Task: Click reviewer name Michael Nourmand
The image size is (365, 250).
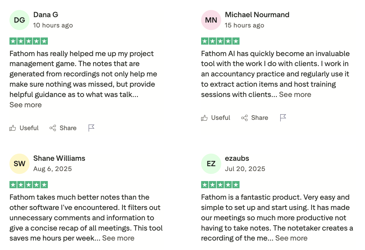Action: click(x=257, y=14)
